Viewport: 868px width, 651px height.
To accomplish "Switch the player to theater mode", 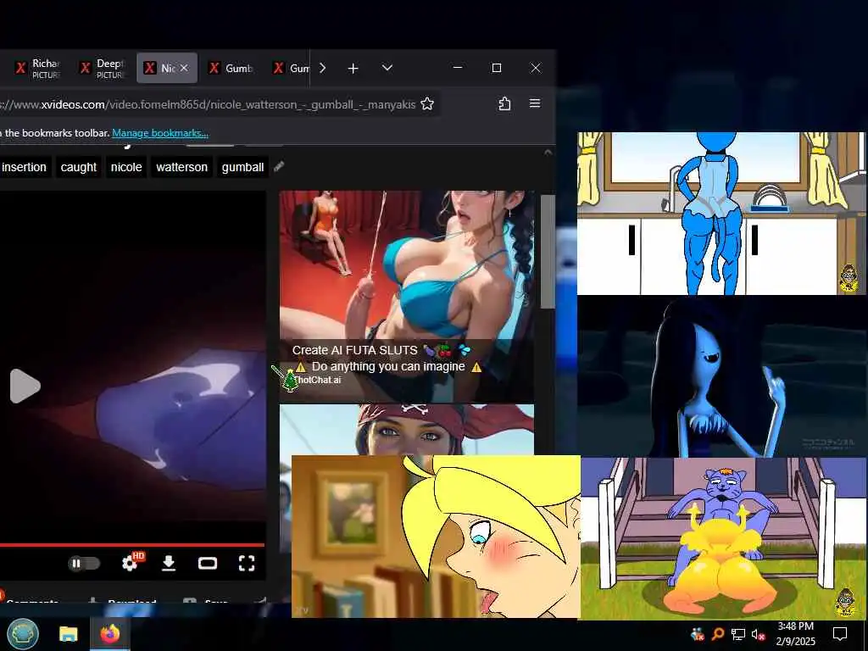I will pos(208,564).
